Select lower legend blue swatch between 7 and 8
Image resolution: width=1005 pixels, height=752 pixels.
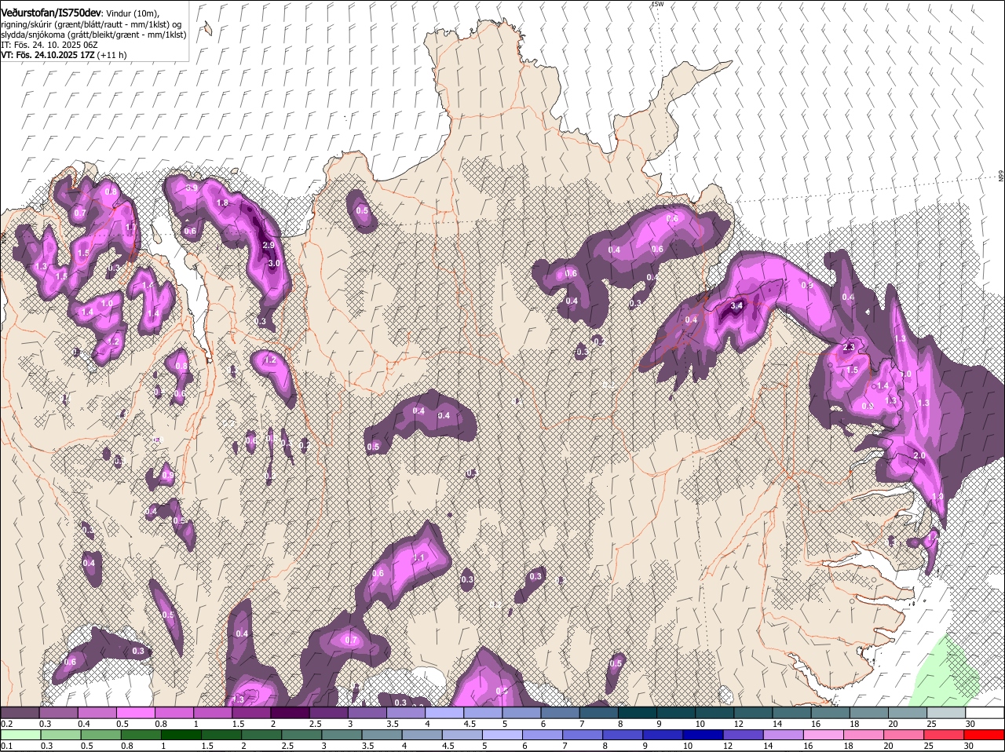click(x=584, y=735)
